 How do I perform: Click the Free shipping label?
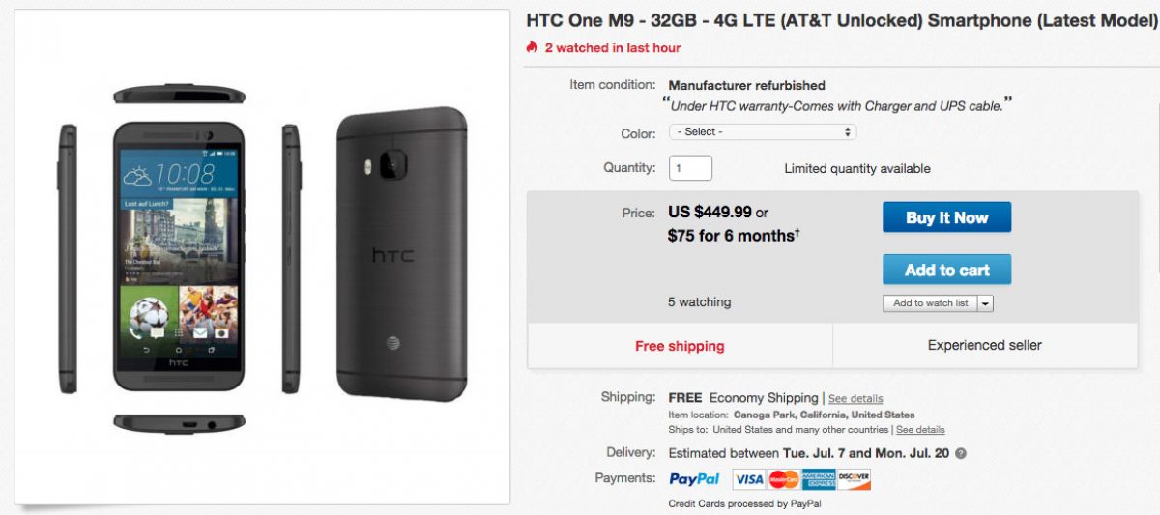pos(680,346)
